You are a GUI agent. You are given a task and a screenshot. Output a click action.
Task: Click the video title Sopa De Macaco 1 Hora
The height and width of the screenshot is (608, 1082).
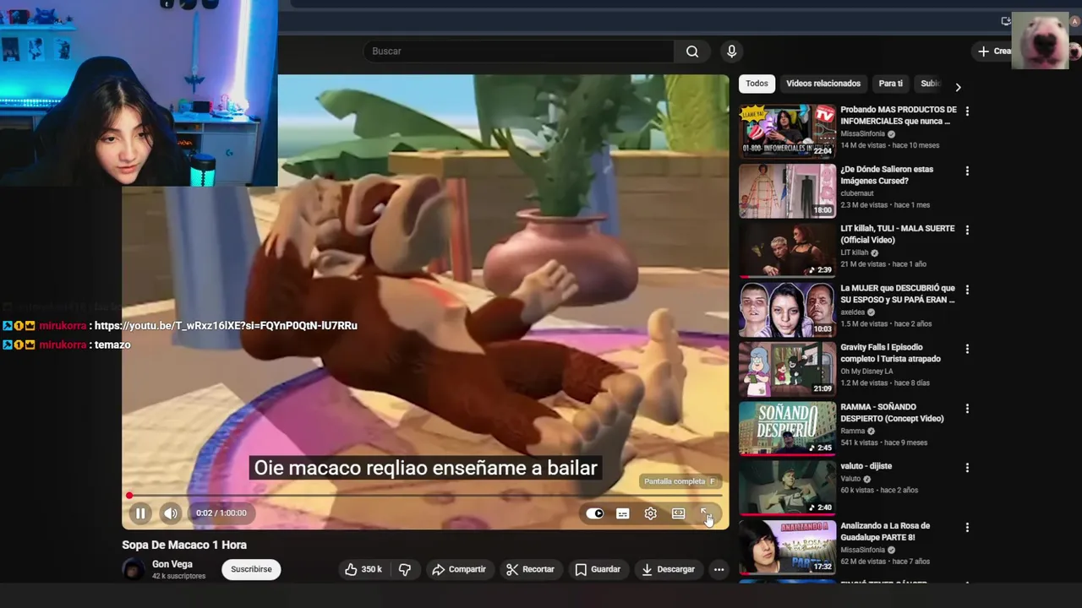point(184,546)
